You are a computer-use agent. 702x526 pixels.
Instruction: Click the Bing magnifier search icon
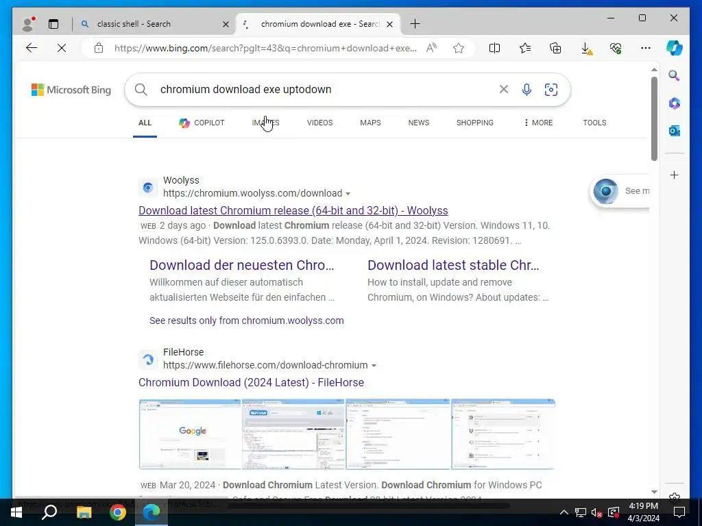coord(141,90)
